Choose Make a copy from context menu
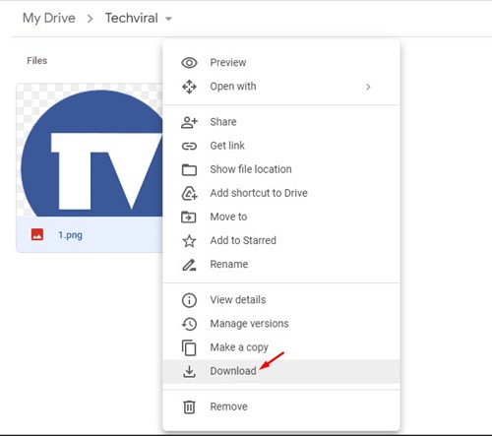492x436 pixels. [x=281, y=347]
